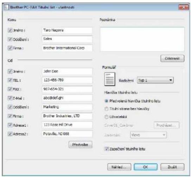This screenshot has height=177, width=191.
Task: Uncheck the Adresa2 checkbox
Action: (x=10, y=134)
